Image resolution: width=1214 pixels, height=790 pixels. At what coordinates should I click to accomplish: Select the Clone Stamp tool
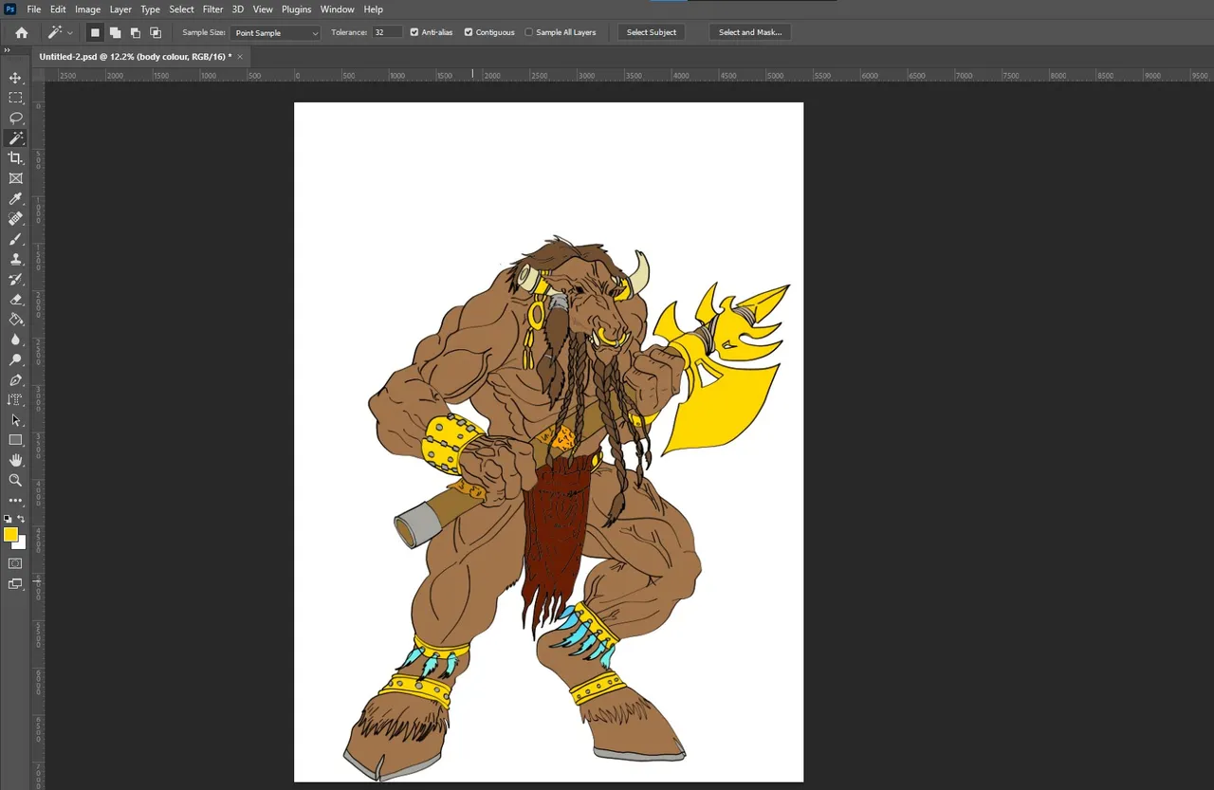[15, 259]
